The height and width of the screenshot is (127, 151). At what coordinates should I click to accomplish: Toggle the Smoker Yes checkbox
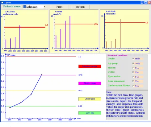point(133,68)
